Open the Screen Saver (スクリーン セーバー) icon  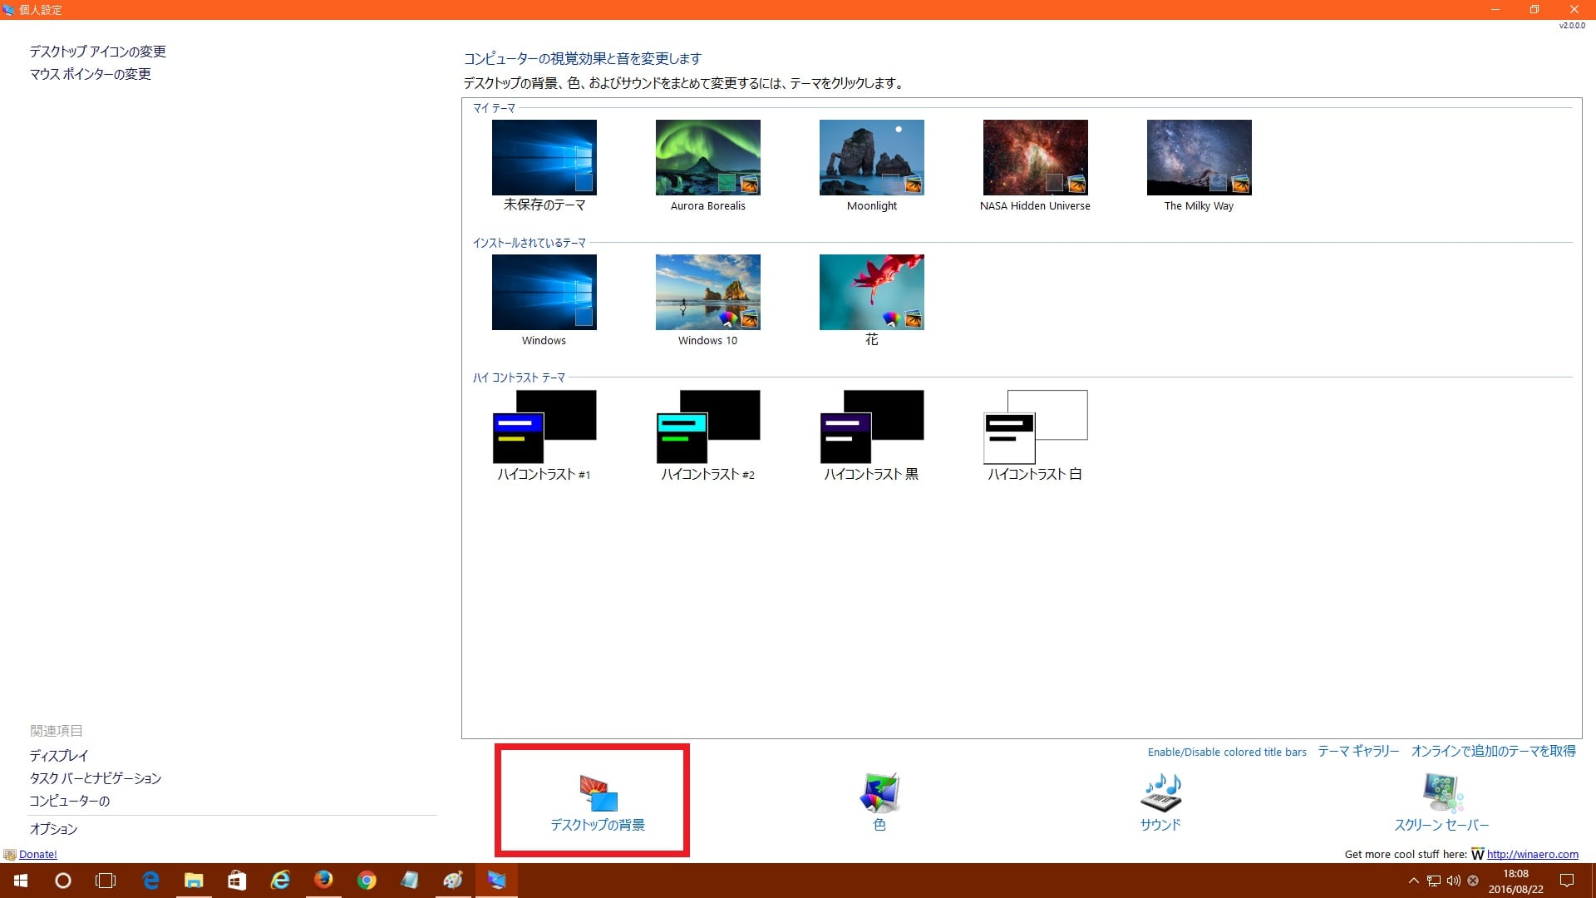1441,802
